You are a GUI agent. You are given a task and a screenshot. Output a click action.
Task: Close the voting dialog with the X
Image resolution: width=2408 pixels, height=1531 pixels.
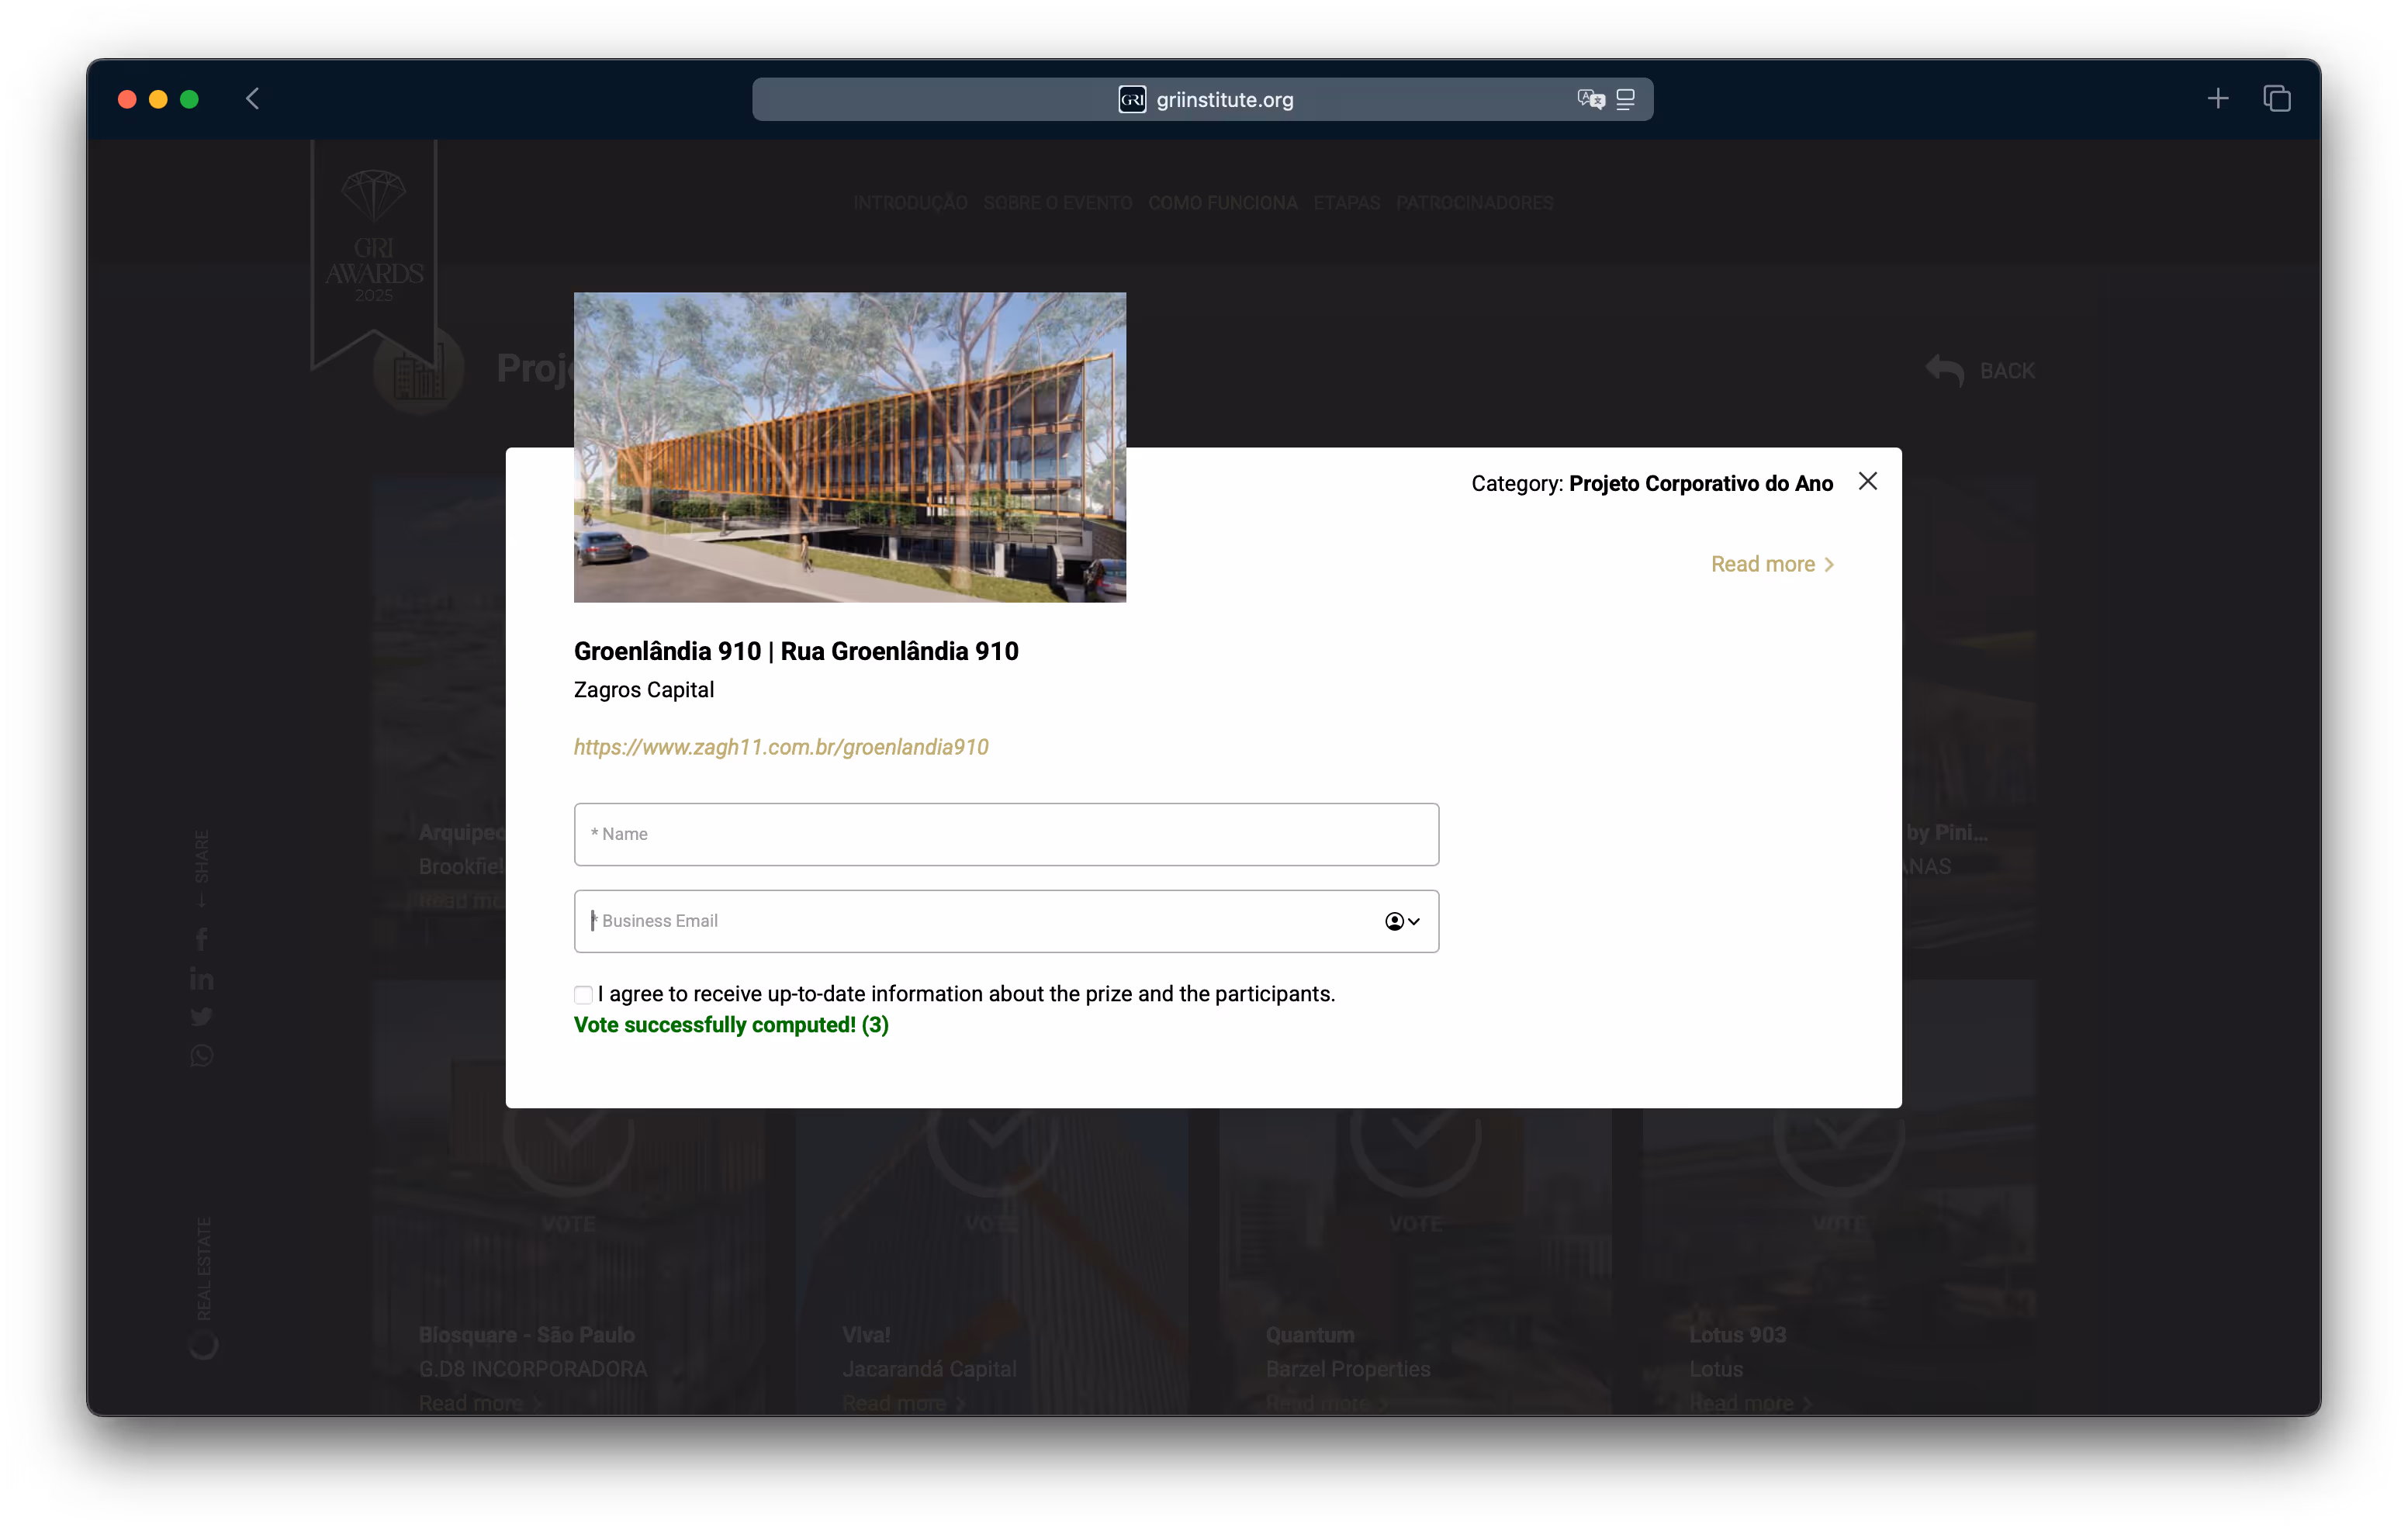coord(1867,481)
